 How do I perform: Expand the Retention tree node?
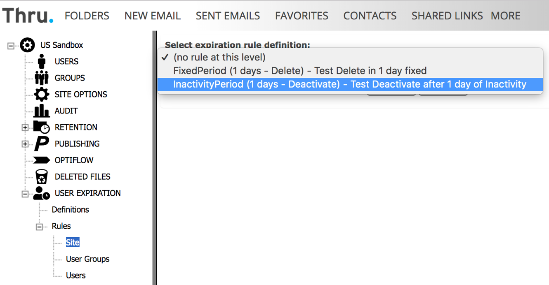[x=25, y=128]
